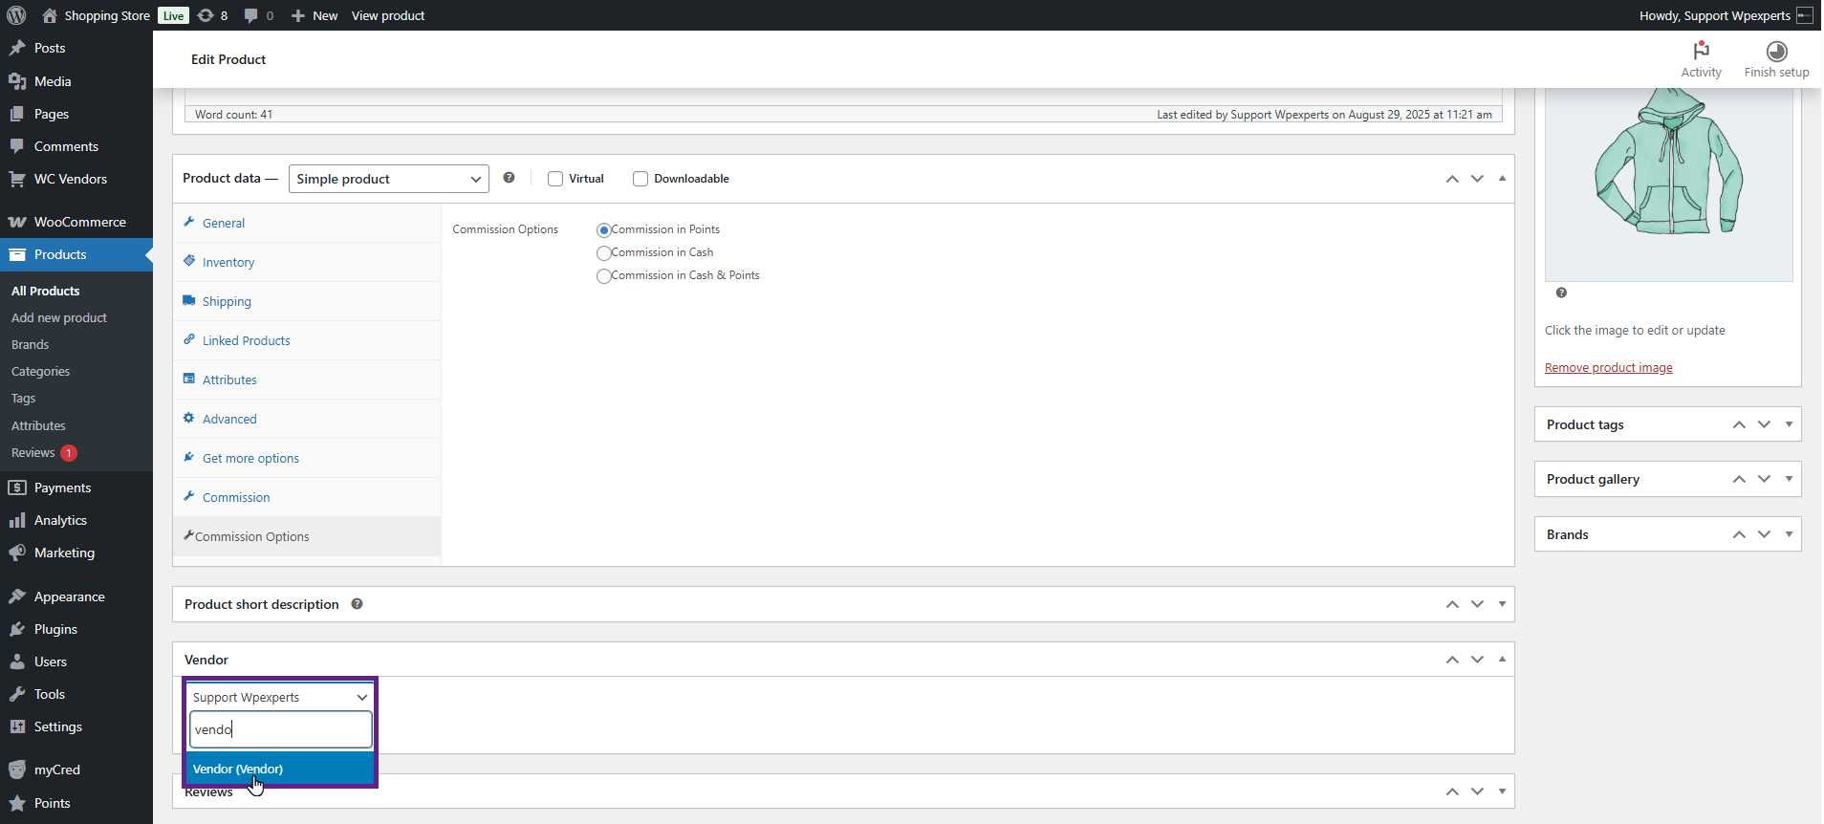Click help icon next to Product short description
The width and height of the screenshot is (1824, 824).
coord(357,604)
